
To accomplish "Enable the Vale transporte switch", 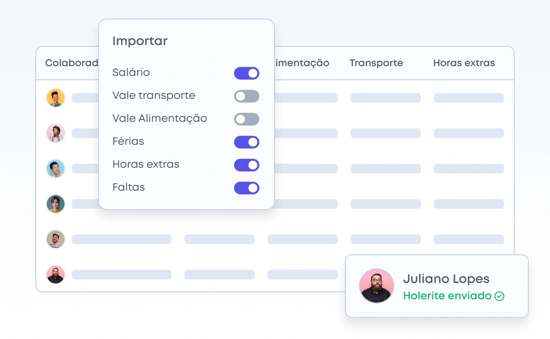I will tap(246, 96).
